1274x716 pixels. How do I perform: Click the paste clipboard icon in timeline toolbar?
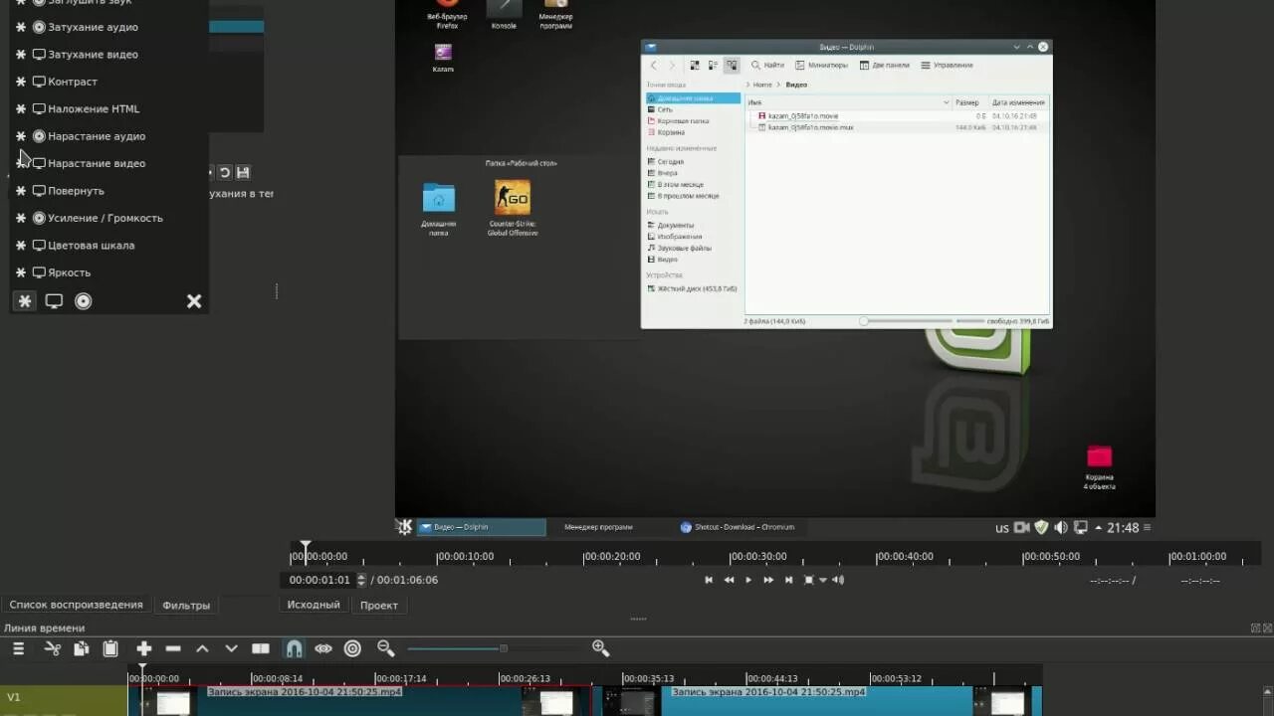(110, 648)
